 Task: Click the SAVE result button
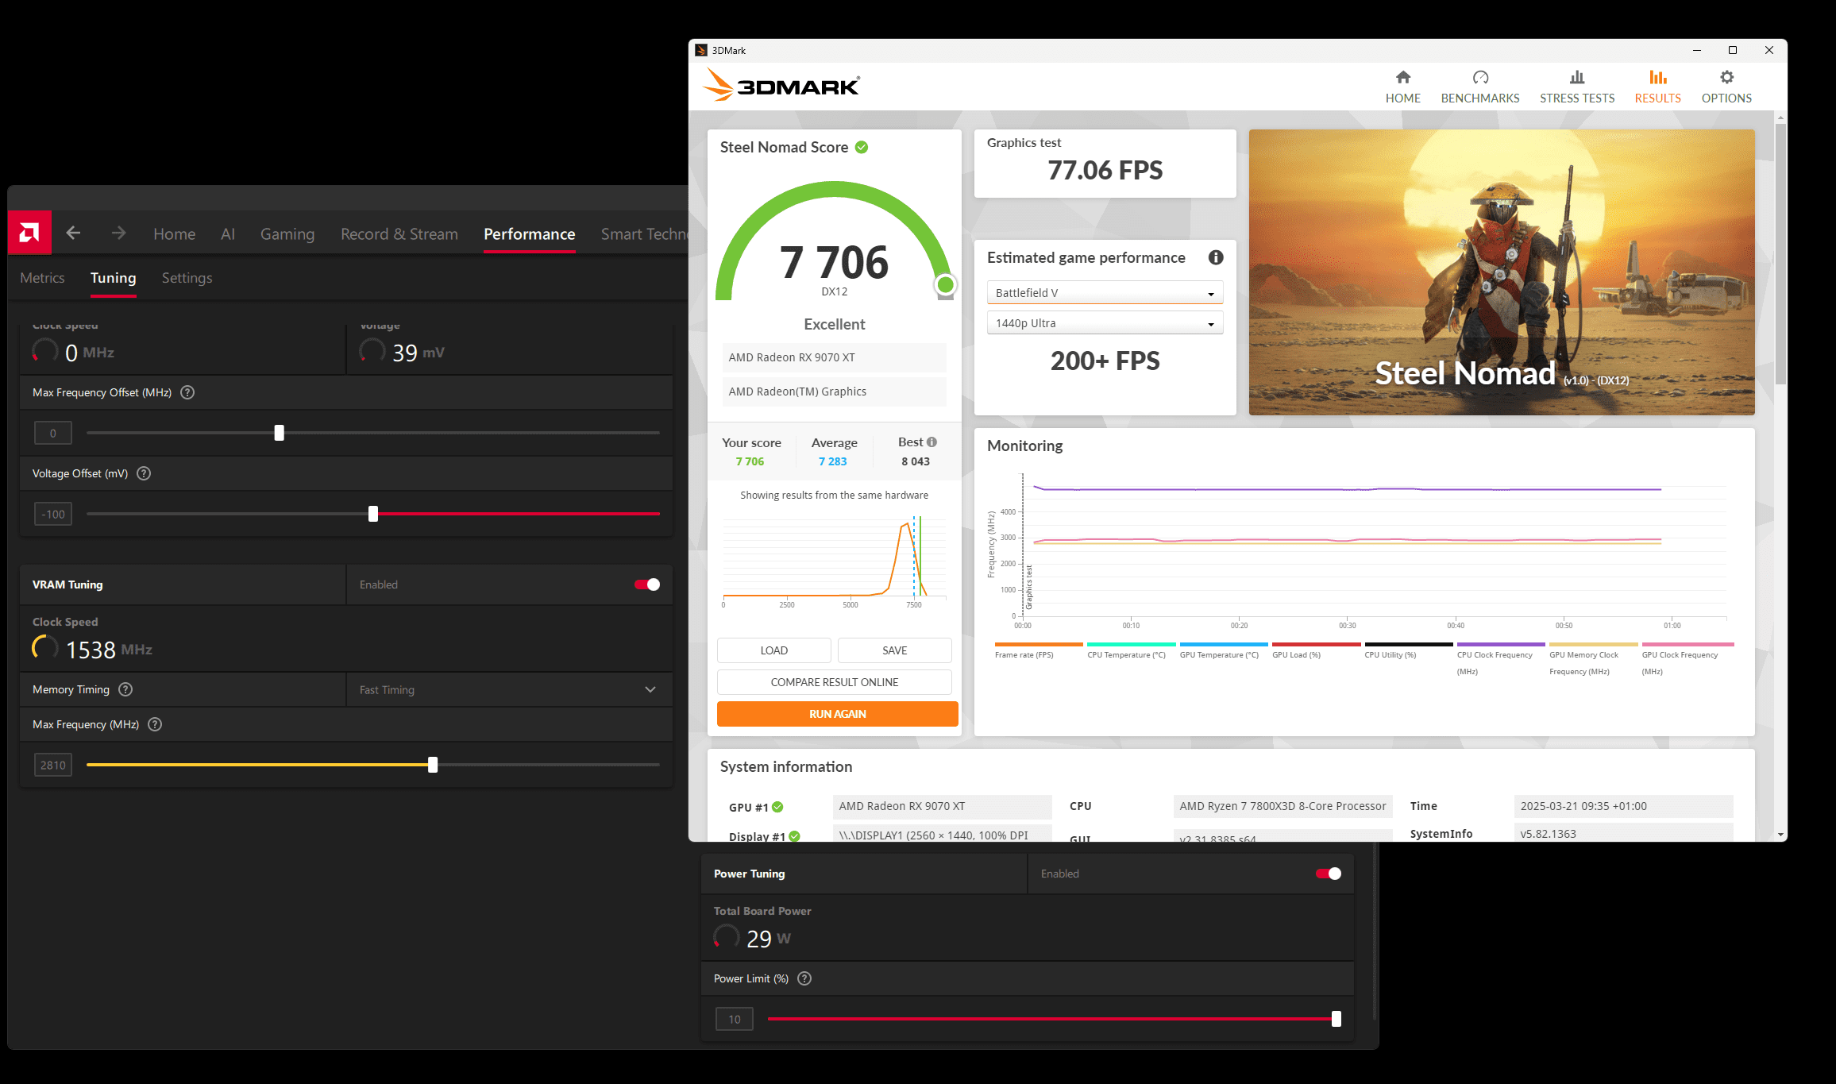[894, 650]
